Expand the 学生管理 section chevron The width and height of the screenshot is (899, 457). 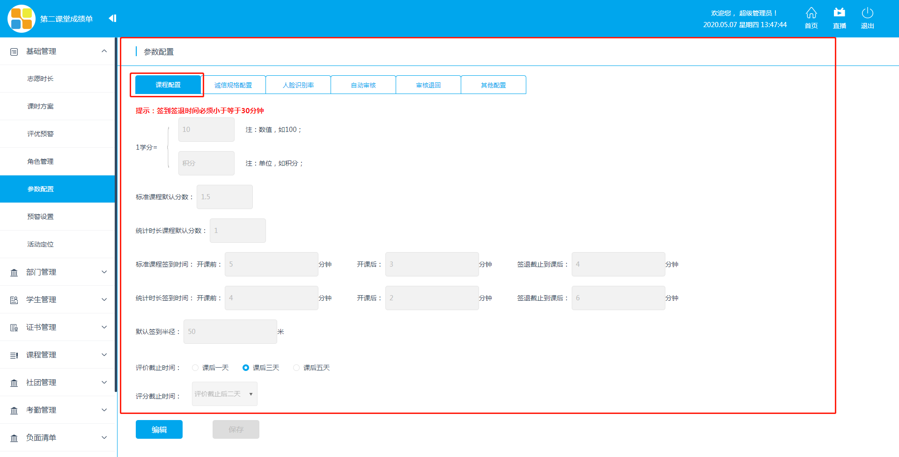pyautogui.click(x=104, y=299)
